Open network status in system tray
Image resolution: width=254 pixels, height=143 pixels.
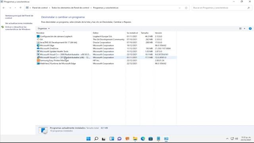[232, 139]
